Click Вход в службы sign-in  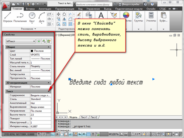131,4
